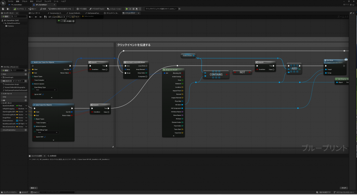Click the Components panel search field
Viewport: 357px width, 195px height.
(x=19, y=17)
